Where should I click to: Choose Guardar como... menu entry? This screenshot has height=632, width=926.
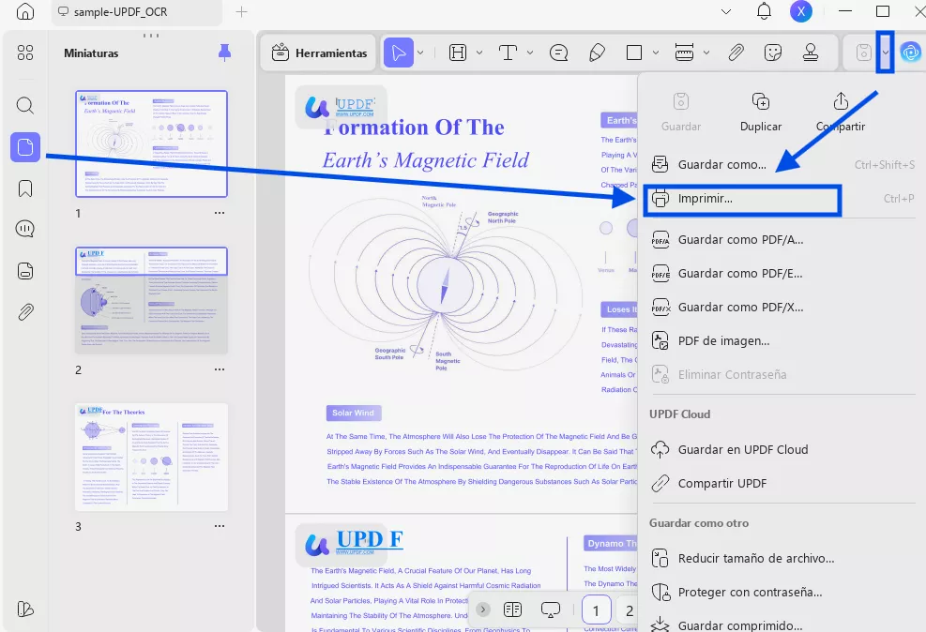[782, 165]
